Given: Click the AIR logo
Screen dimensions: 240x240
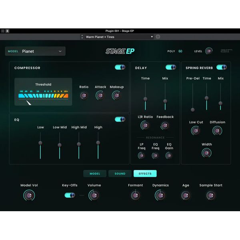Looking at the screenshot, I should [226, 51].
